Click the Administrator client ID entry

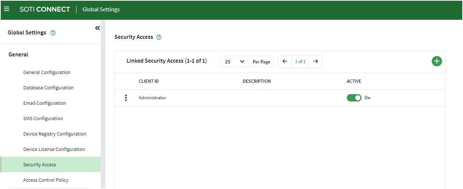point(152,98)
